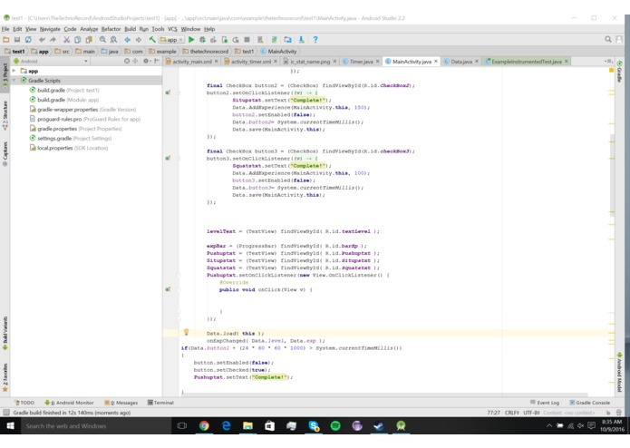Collapse the Gradle Scripts tree node
This screenshot has height=448, width=630.
pos(15,81)
